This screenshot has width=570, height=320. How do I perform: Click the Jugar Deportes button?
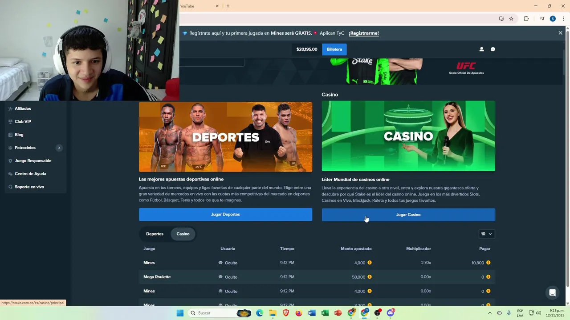(x=225, y=214)
